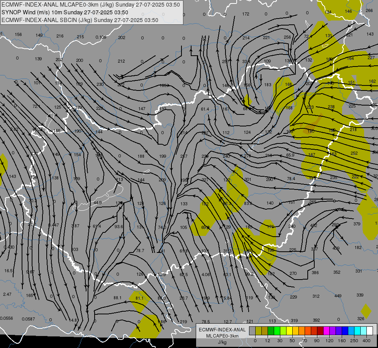Click the '72.1' value on the map
378x348 pixels.
coord(36,106)
